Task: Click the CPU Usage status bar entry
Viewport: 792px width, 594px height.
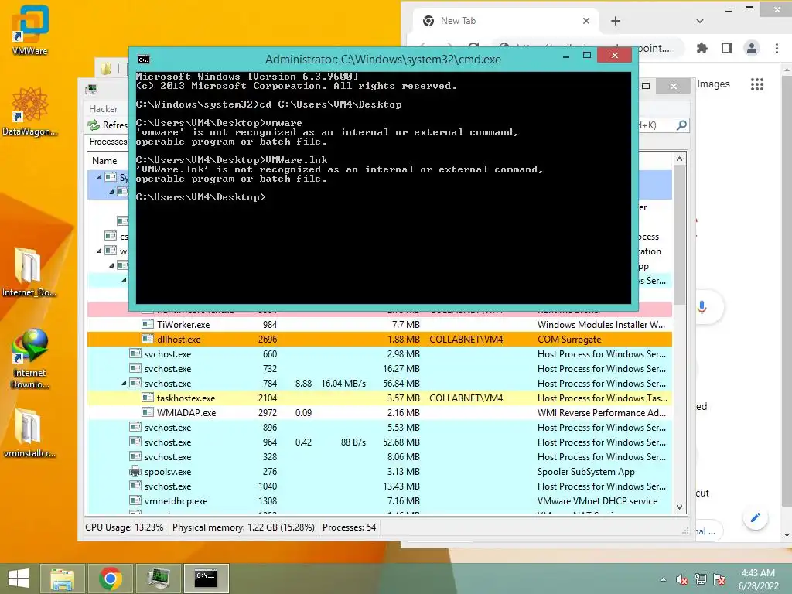Action: [x=125, y=527]
